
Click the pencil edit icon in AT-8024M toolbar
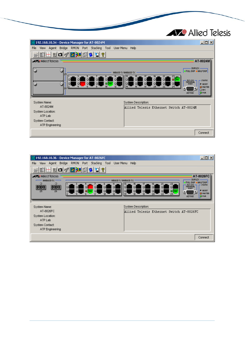coord(72,55)
